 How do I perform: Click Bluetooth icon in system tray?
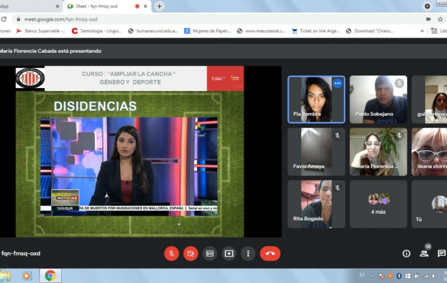399,276
